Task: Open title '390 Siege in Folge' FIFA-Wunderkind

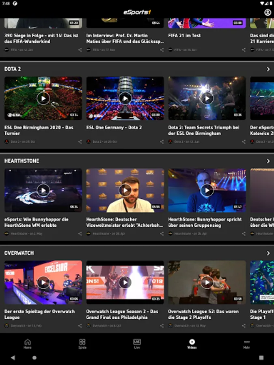Action: click(x=41, y=39)
